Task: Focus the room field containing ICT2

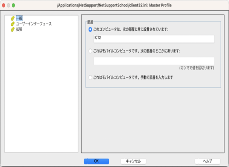Action: coord(154,39)
